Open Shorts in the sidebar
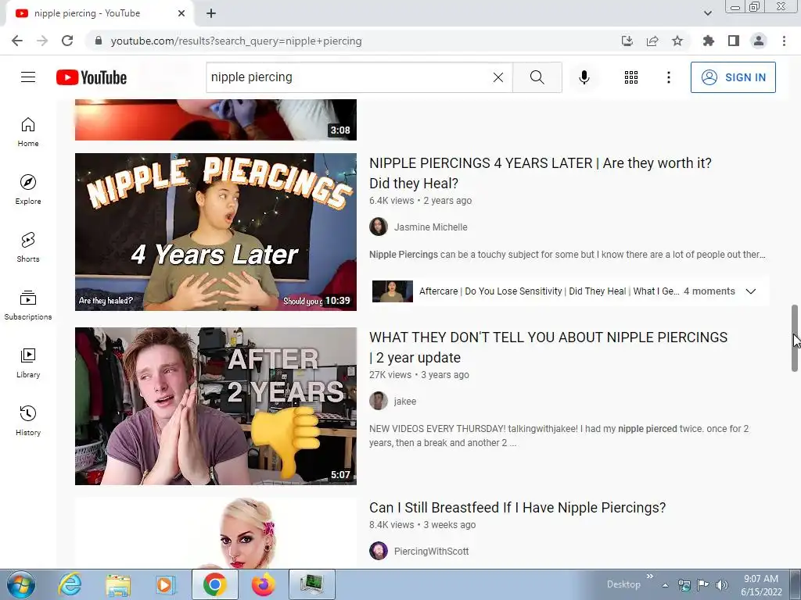Image resolution: width=801 pixels, height=600 pixels. pos(28,248)
